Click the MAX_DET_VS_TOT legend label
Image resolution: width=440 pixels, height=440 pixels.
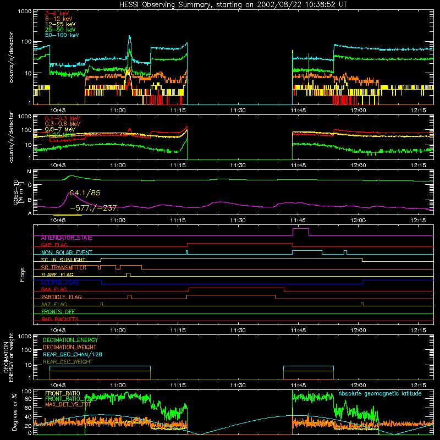click(68, 404)
